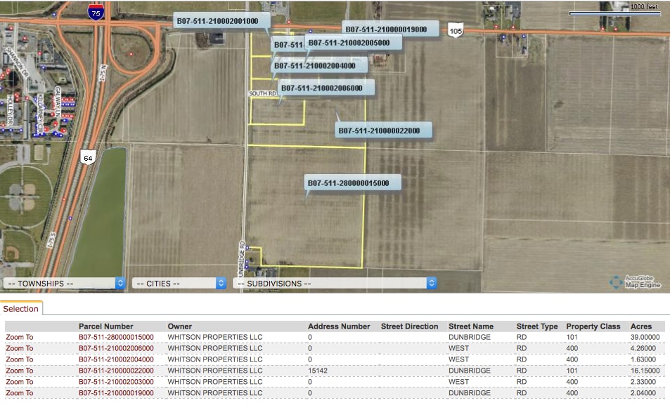This screenshot has width=670, height=405.
Task: Zoom To parcel B07-511-280000015000 row
Action: coord(20,337)
